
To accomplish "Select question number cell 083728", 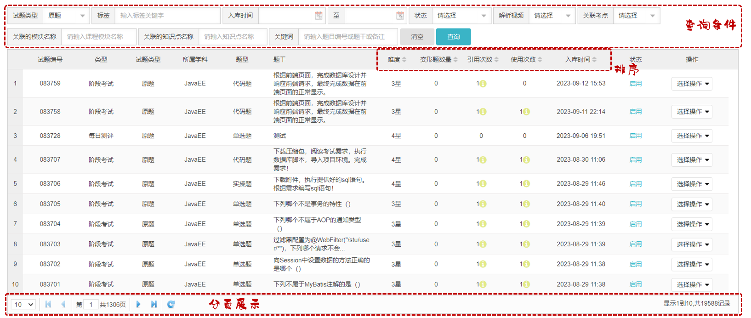I will coord(50,136).
